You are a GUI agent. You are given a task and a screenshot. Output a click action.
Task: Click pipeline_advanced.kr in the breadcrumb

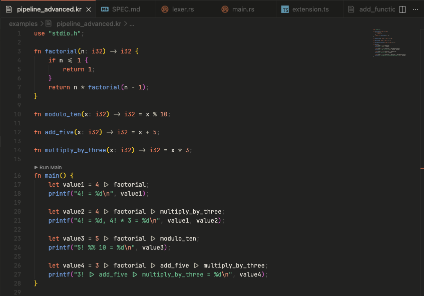89,24
